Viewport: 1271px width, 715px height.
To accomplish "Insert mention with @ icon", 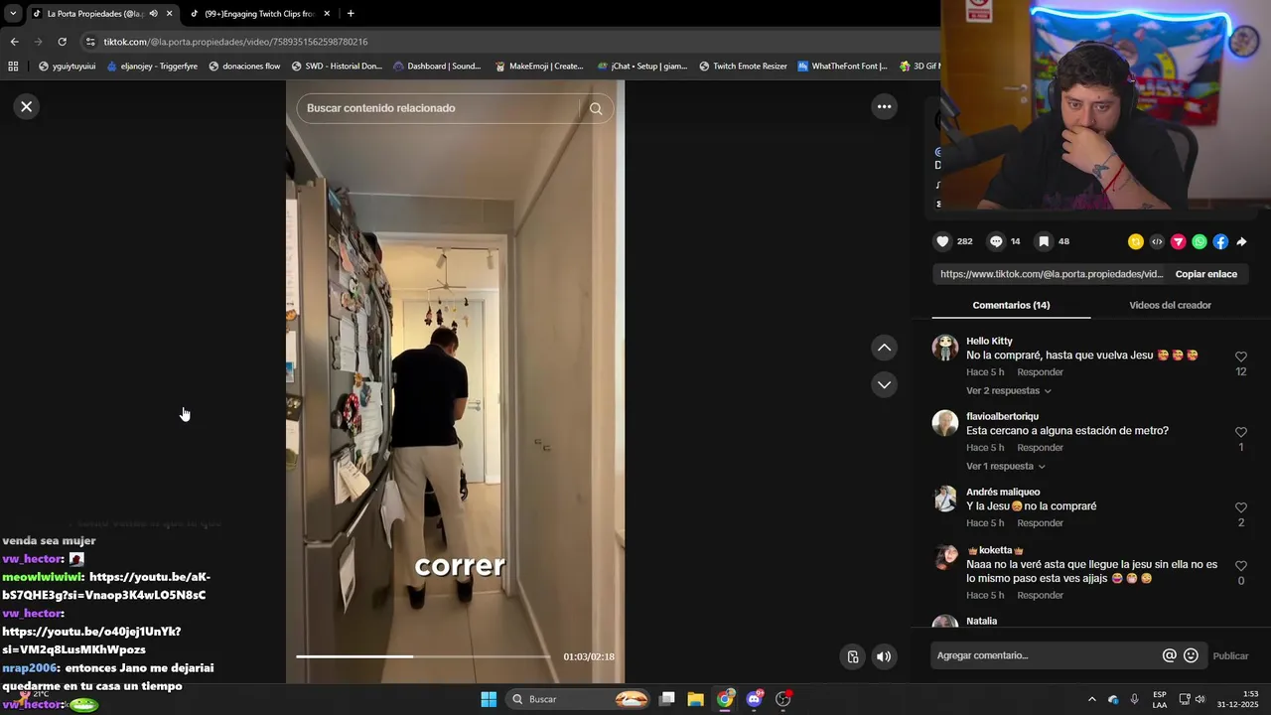I will click(x=1170, y=655).
